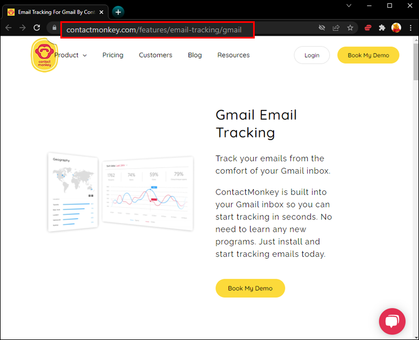This screenshot has height=340, width=419.
Task: Click the line chart analytics image
Action: (x=148, y=194)
